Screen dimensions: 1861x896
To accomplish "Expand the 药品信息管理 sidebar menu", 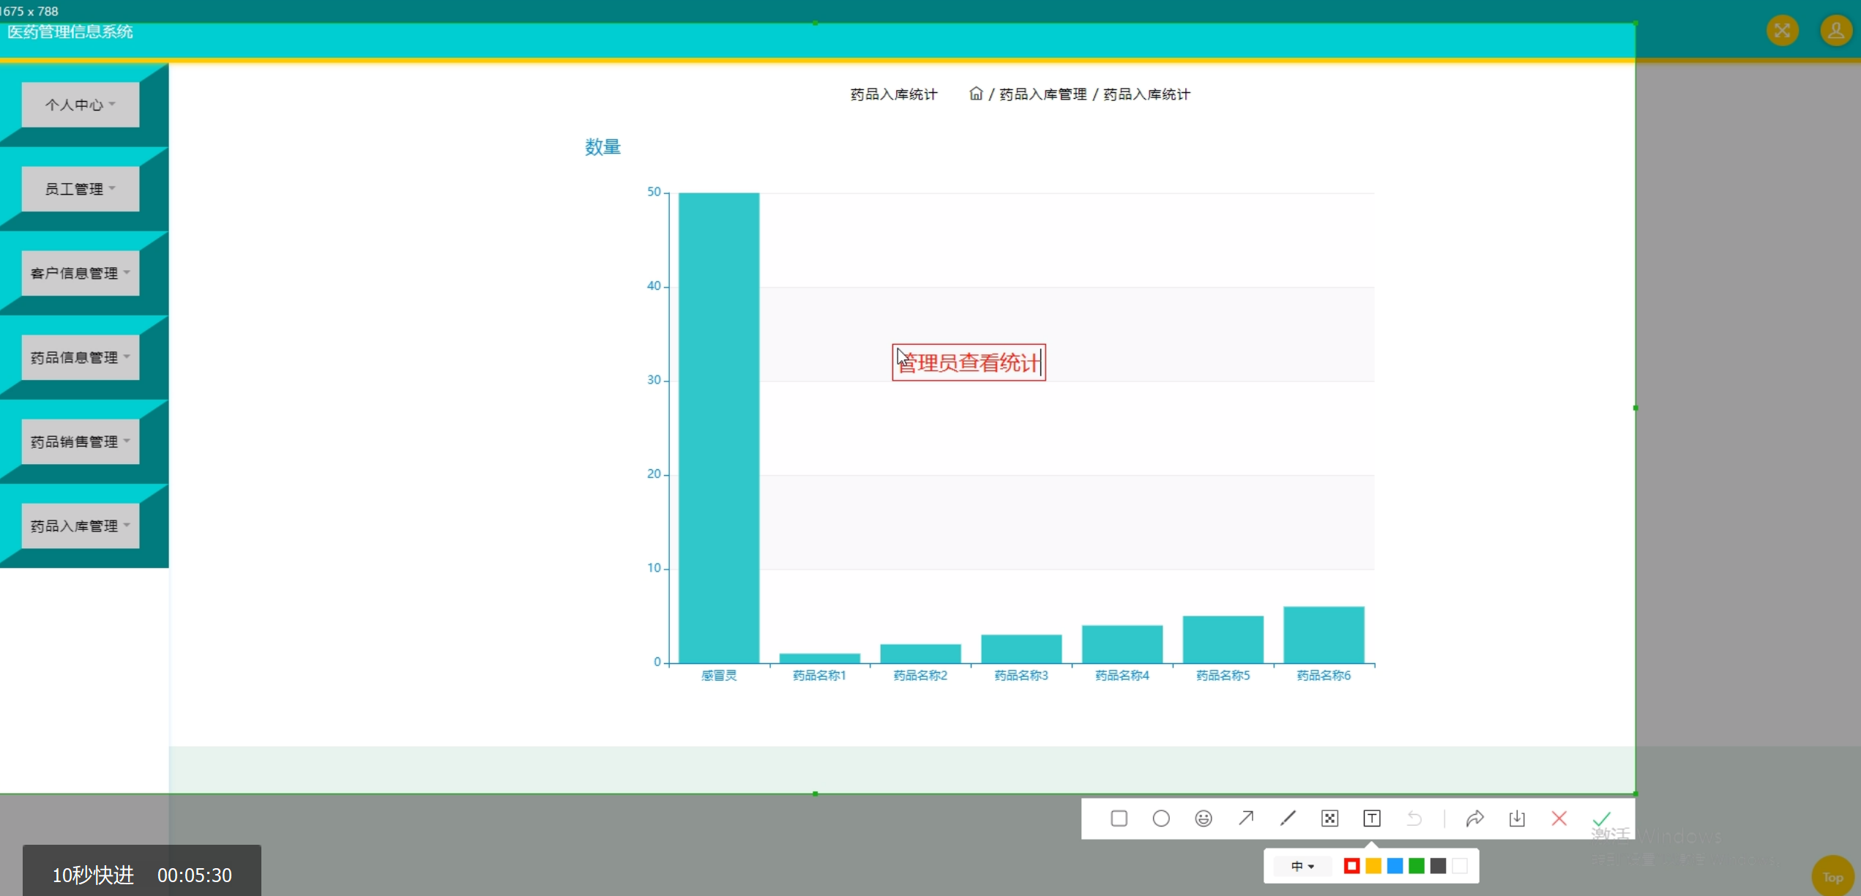I will coord(81,357).
